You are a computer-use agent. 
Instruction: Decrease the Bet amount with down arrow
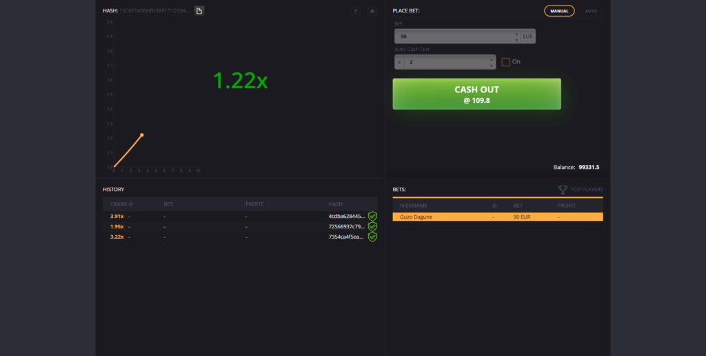[516, 39]
